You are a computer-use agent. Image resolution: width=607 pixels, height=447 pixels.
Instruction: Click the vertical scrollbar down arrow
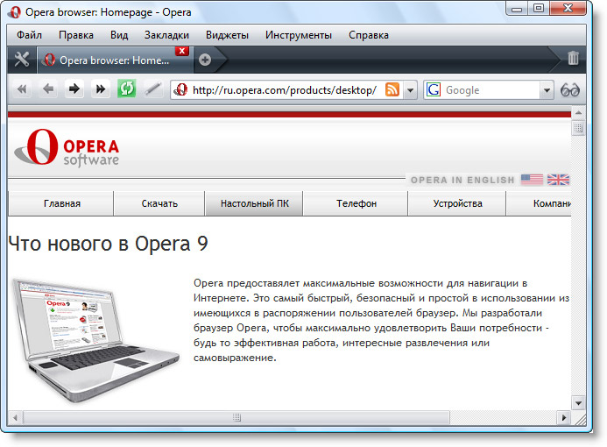(x=578, y=403)
